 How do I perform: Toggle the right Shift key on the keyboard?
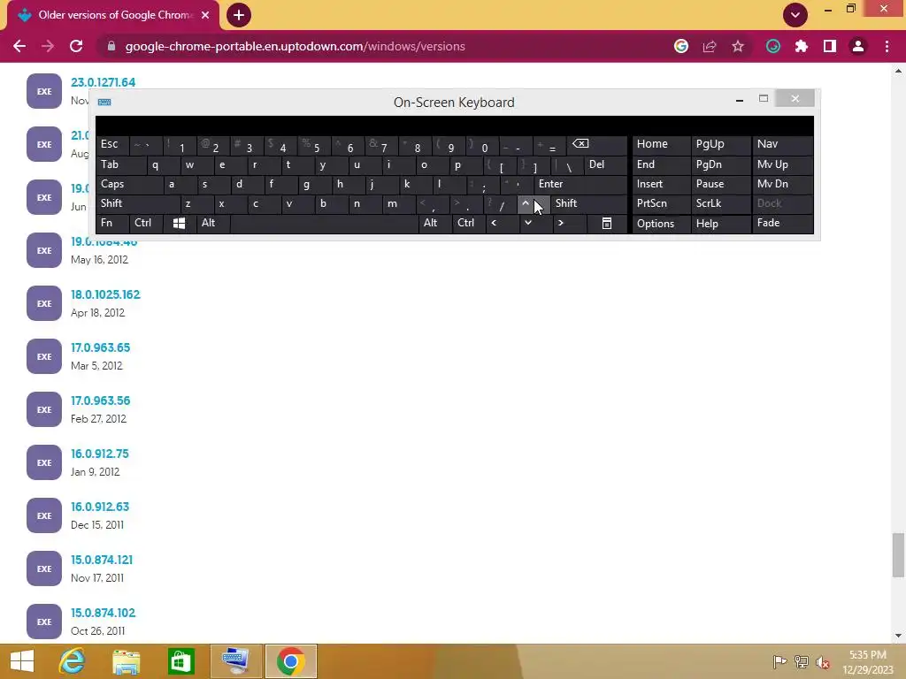tap(588, 204)
